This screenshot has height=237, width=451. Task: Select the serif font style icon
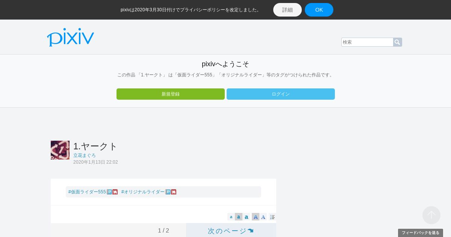(x=263, y=217)
